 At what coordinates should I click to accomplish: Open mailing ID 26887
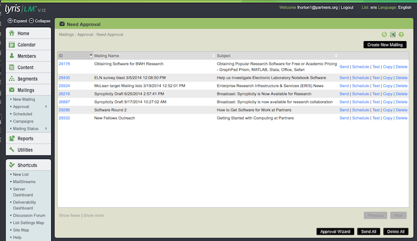[64, 102]
